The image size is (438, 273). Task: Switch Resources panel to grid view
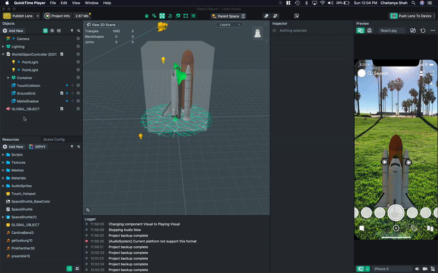77,269
